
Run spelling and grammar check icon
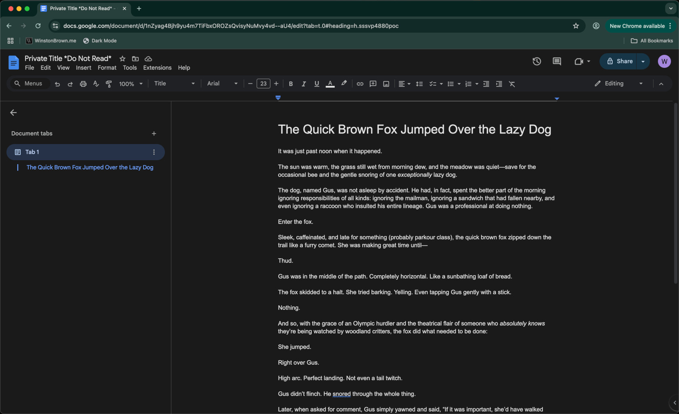(x=96, y=84)
